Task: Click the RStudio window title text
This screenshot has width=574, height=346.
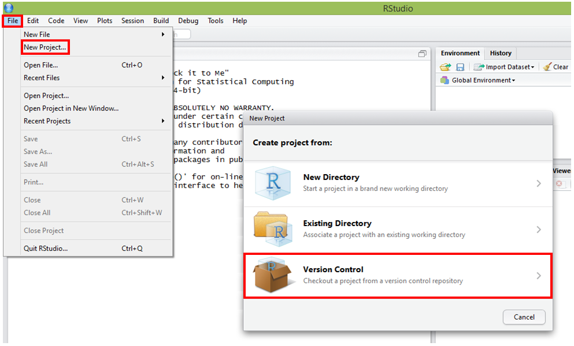Action: (398, 8)
